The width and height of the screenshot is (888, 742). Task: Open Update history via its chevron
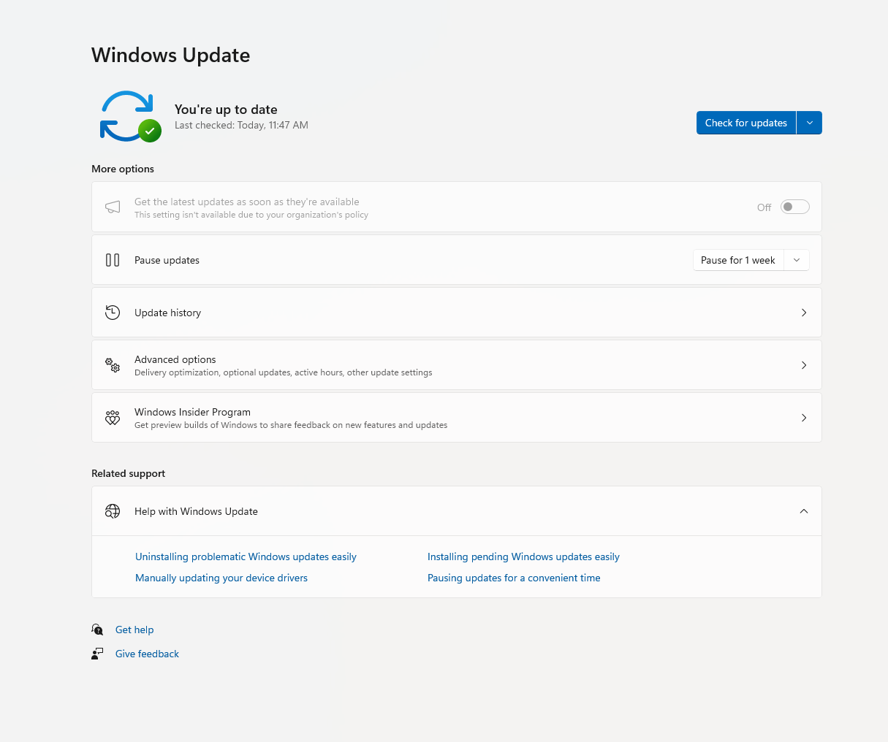click(804, 313)
